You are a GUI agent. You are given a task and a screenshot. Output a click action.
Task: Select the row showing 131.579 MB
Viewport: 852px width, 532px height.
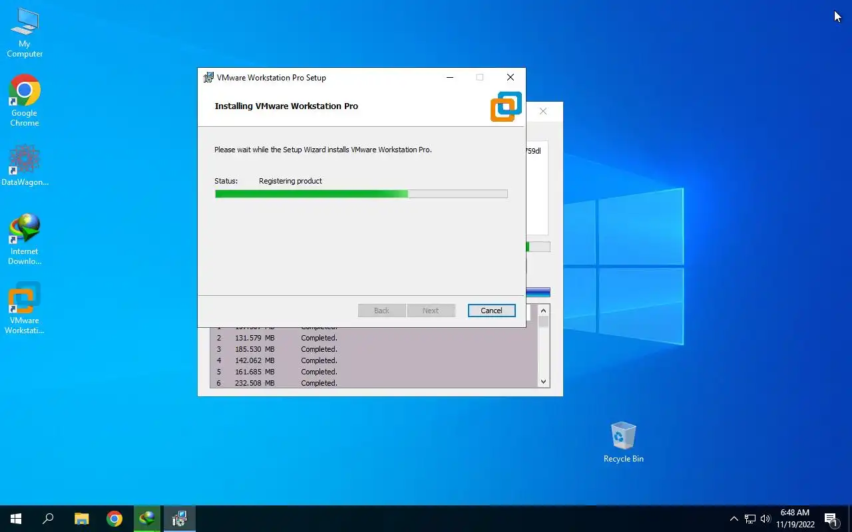point(373,338)
